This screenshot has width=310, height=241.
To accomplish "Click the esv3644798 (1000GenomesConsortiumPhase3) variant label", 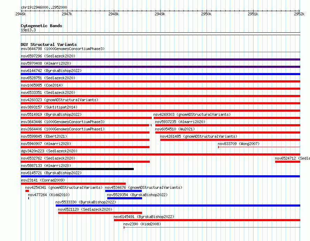I will click(x=63, y=49).
